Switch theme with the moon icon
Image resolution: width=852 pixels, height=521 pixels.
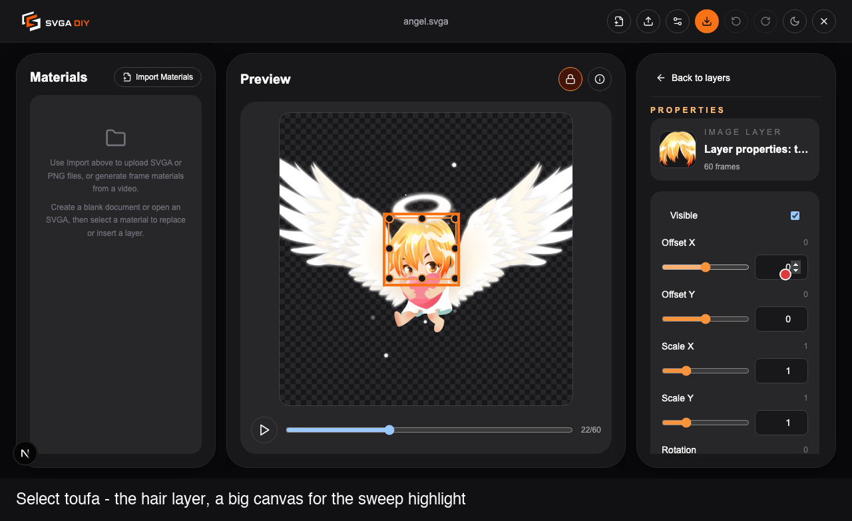point(795,21)
